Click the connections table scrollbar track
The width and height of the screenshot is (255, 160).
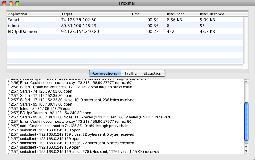(x=245, y=40)
